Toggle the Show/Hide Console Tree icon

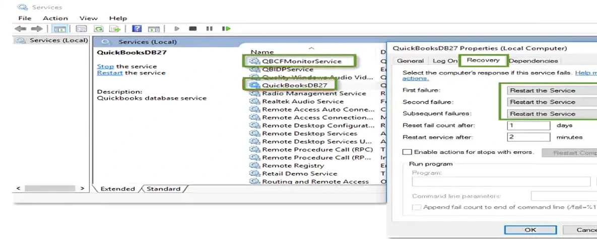(59, 29)
